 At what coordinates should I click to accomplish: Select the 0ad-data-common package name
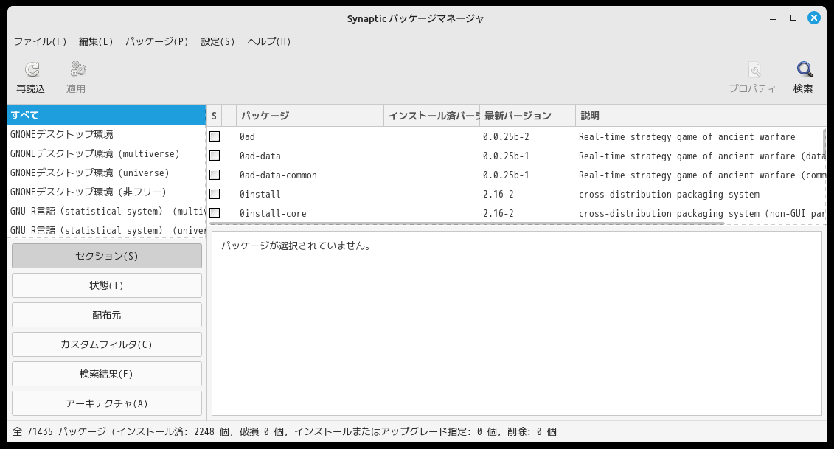(278, 175)
